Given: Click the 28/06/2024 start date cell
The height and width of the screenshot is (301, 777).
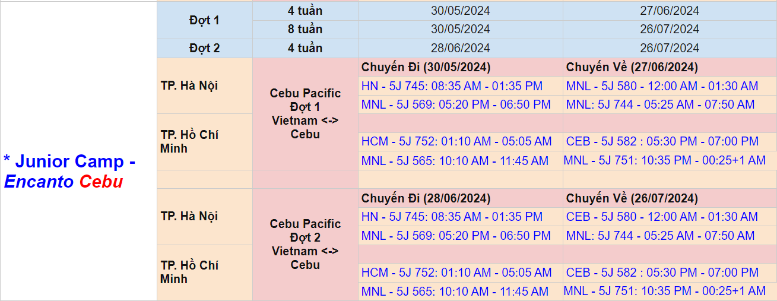Looking at the screenshot, I should click(x=460, y=48).
